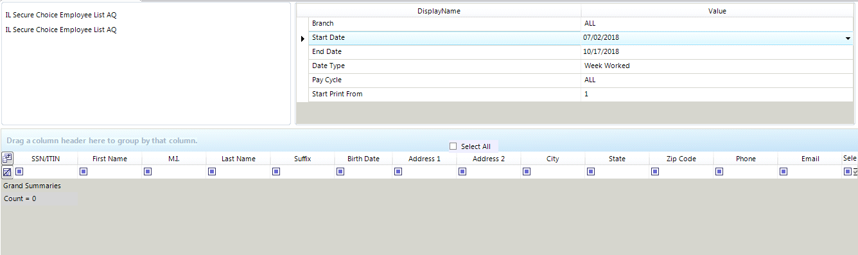Open filter operator icon under First Name column

pos(83,171)
